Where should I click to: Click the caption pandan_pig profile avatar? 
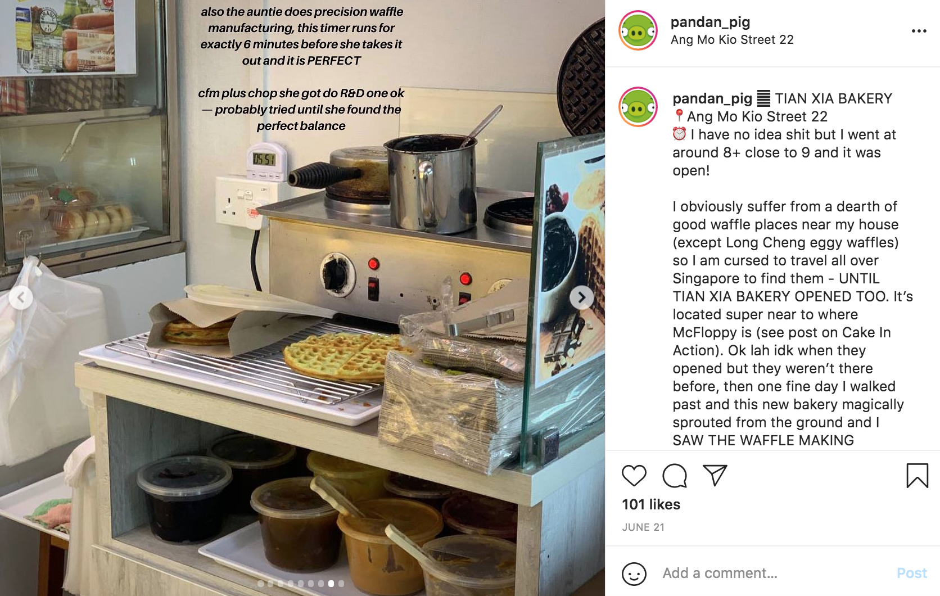click(x=638, y=107)
